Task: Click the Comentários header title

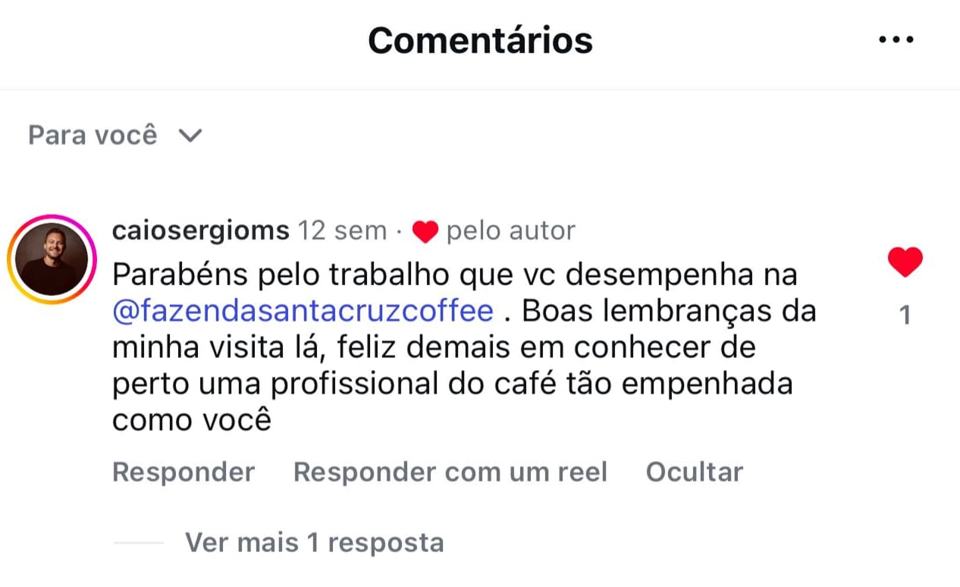Action: pyautogui.click(x=480, y=40)
